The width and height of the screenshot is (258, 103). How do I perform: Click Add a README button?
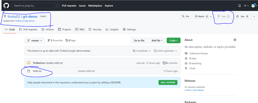coord(168,82)
